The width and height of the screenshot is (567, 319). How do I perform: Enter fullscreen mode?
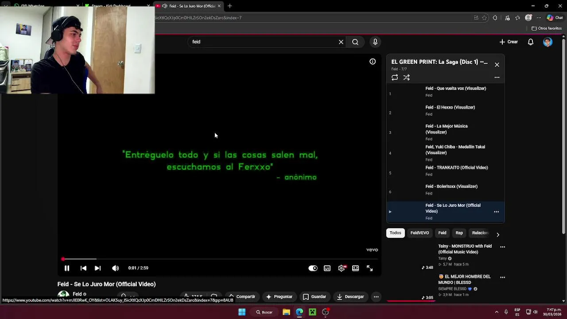(369, 268)
